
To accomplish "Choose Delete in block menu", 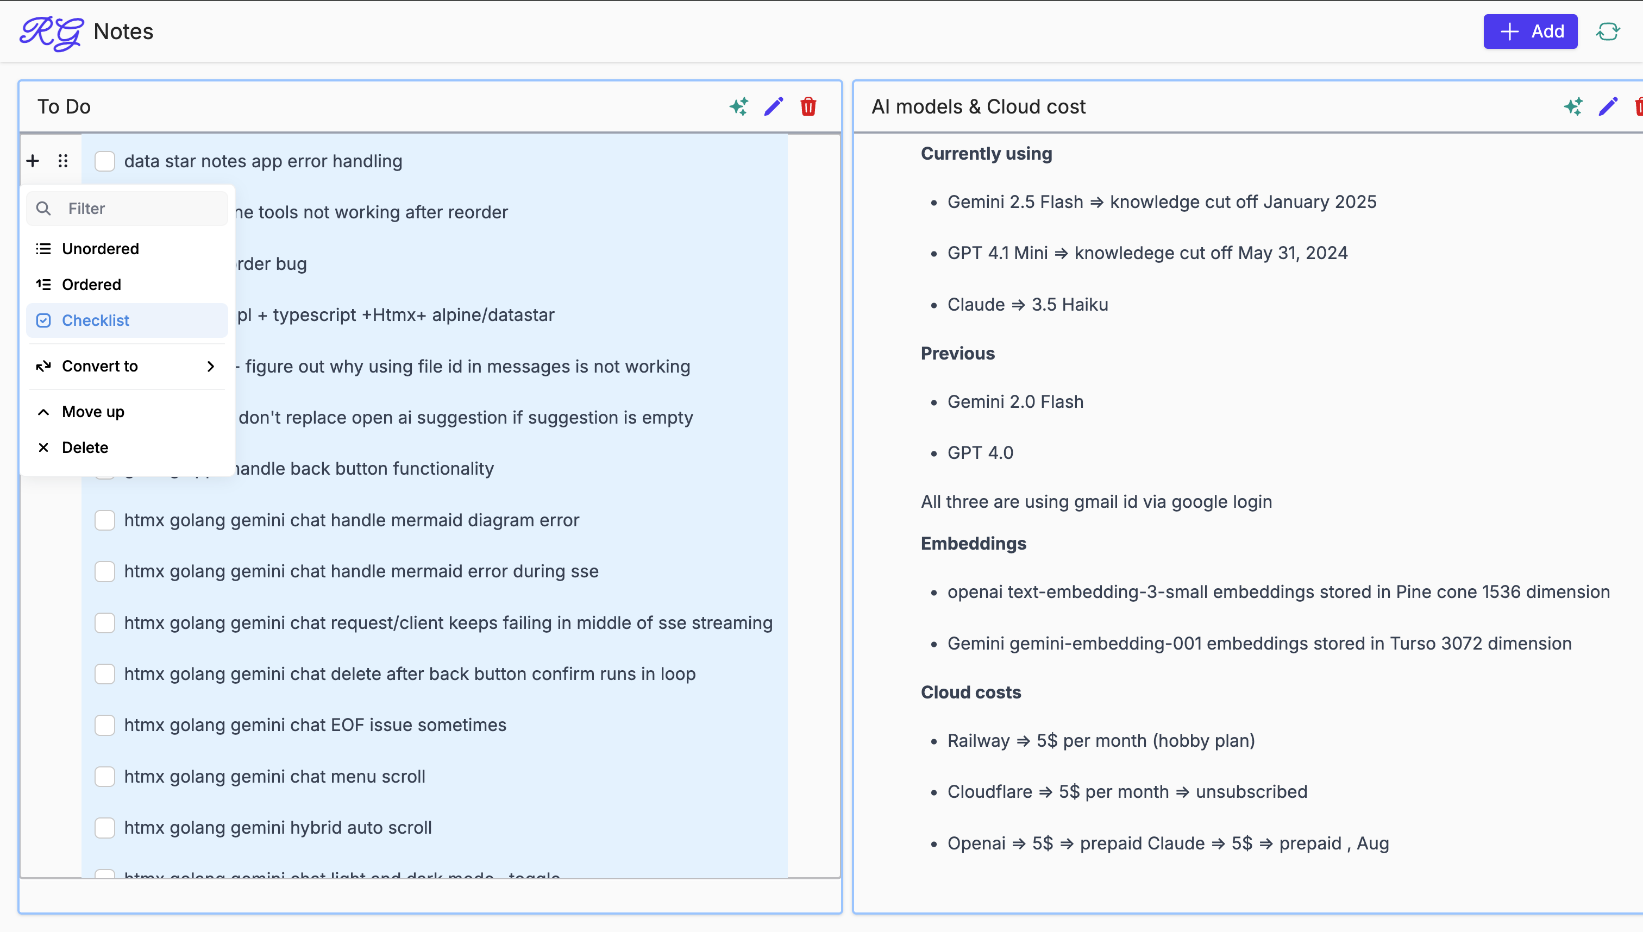I will (128, 448).
